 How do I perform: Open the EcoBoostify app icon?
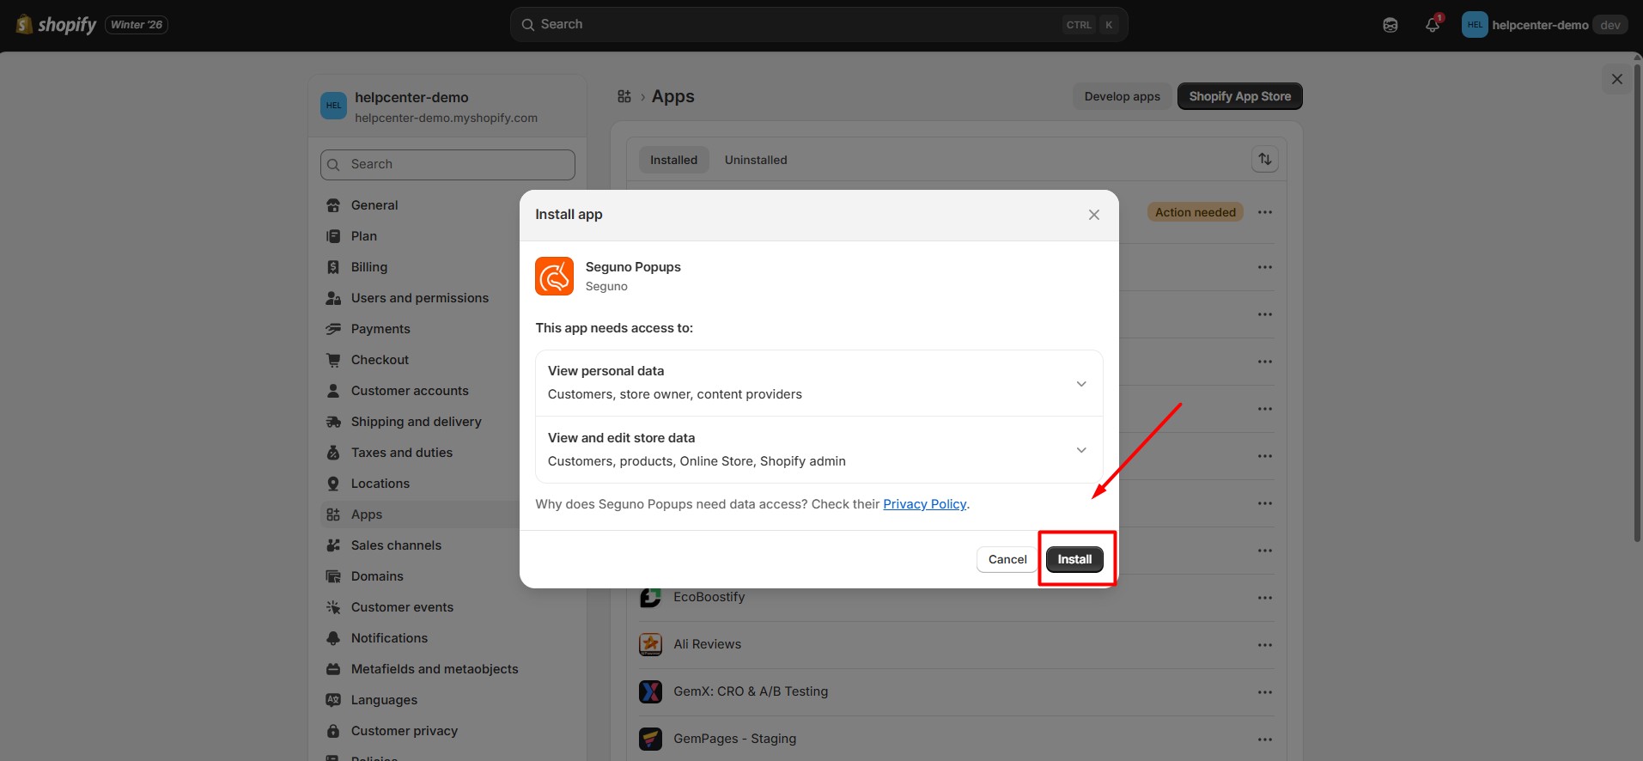(650, 597)
